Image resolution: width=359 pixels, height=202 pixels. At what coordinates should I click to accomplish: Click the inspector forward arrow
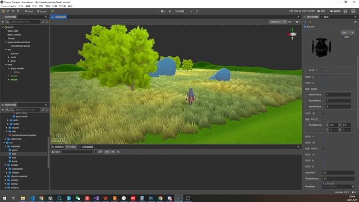tap(310, 22)
